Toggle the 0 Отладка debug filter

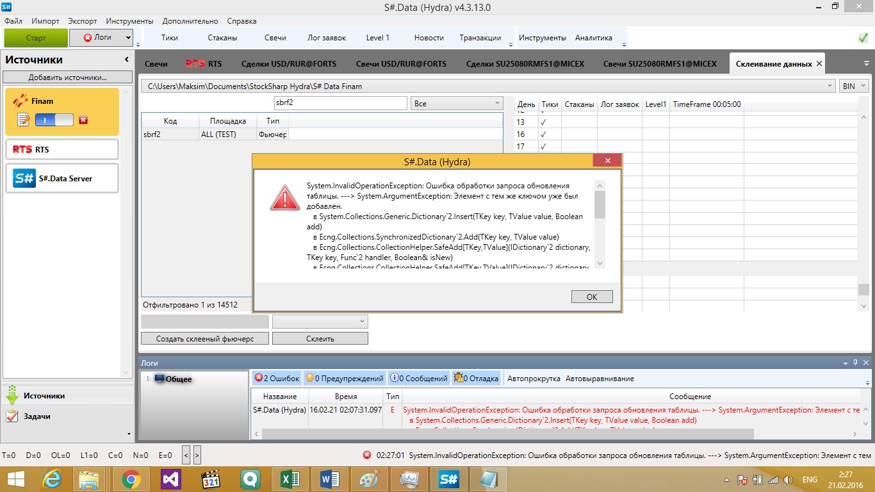pos(476,379)
